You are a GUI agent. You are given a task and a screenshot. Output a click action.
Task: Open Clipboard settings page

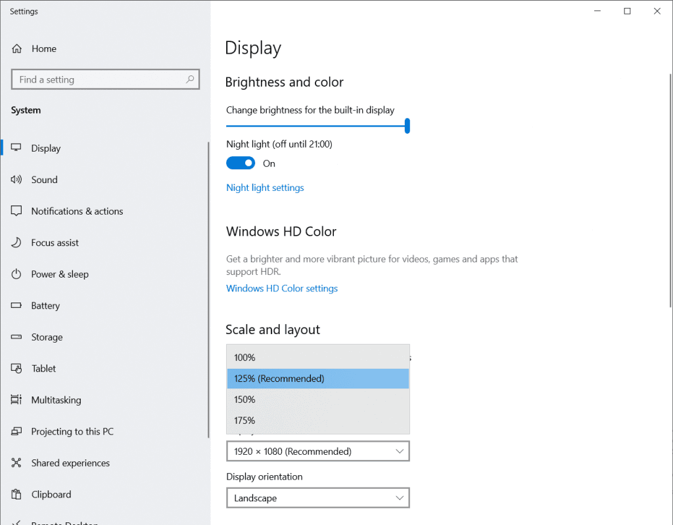click(x=104, y=494)
